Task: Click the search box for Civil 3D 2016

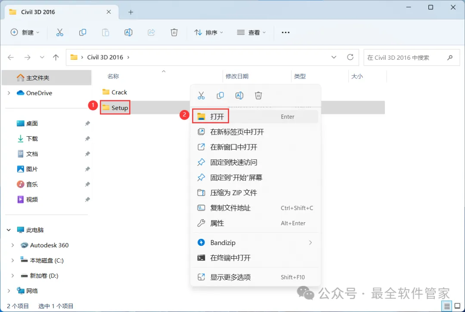Action: tap(411, 58)
